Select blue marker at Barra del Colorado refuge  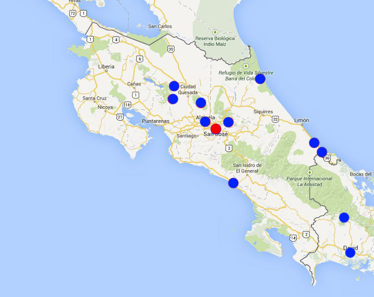[260, 78]
